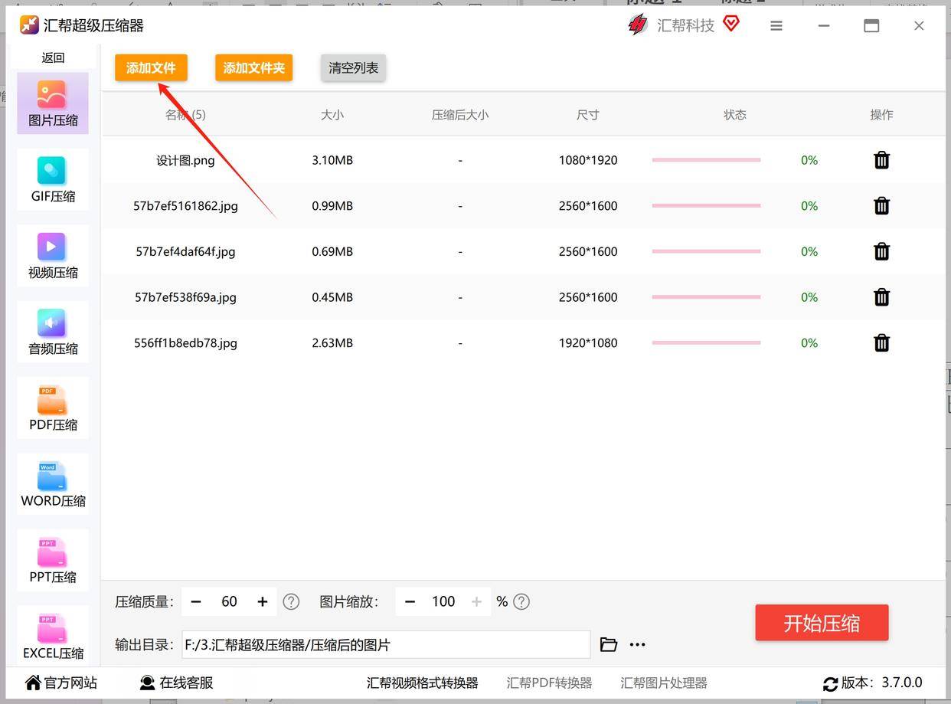The height and width of the screenshot is (704, 951).
Task: Click the three-dot browse output directory icon
Action: click(637, 645)
